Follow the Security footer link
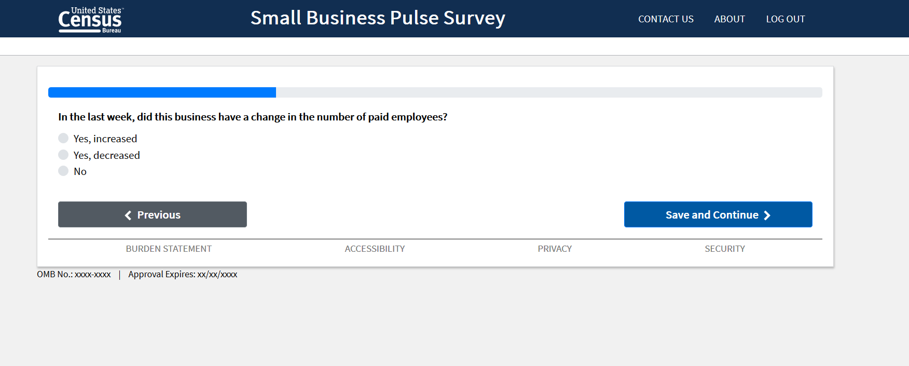Screen dimensions: 909x366 pos(725,249)
